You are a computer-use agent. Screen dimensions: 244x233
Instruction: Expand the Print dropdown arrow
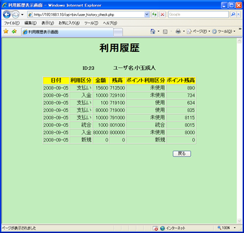(184, 31)
